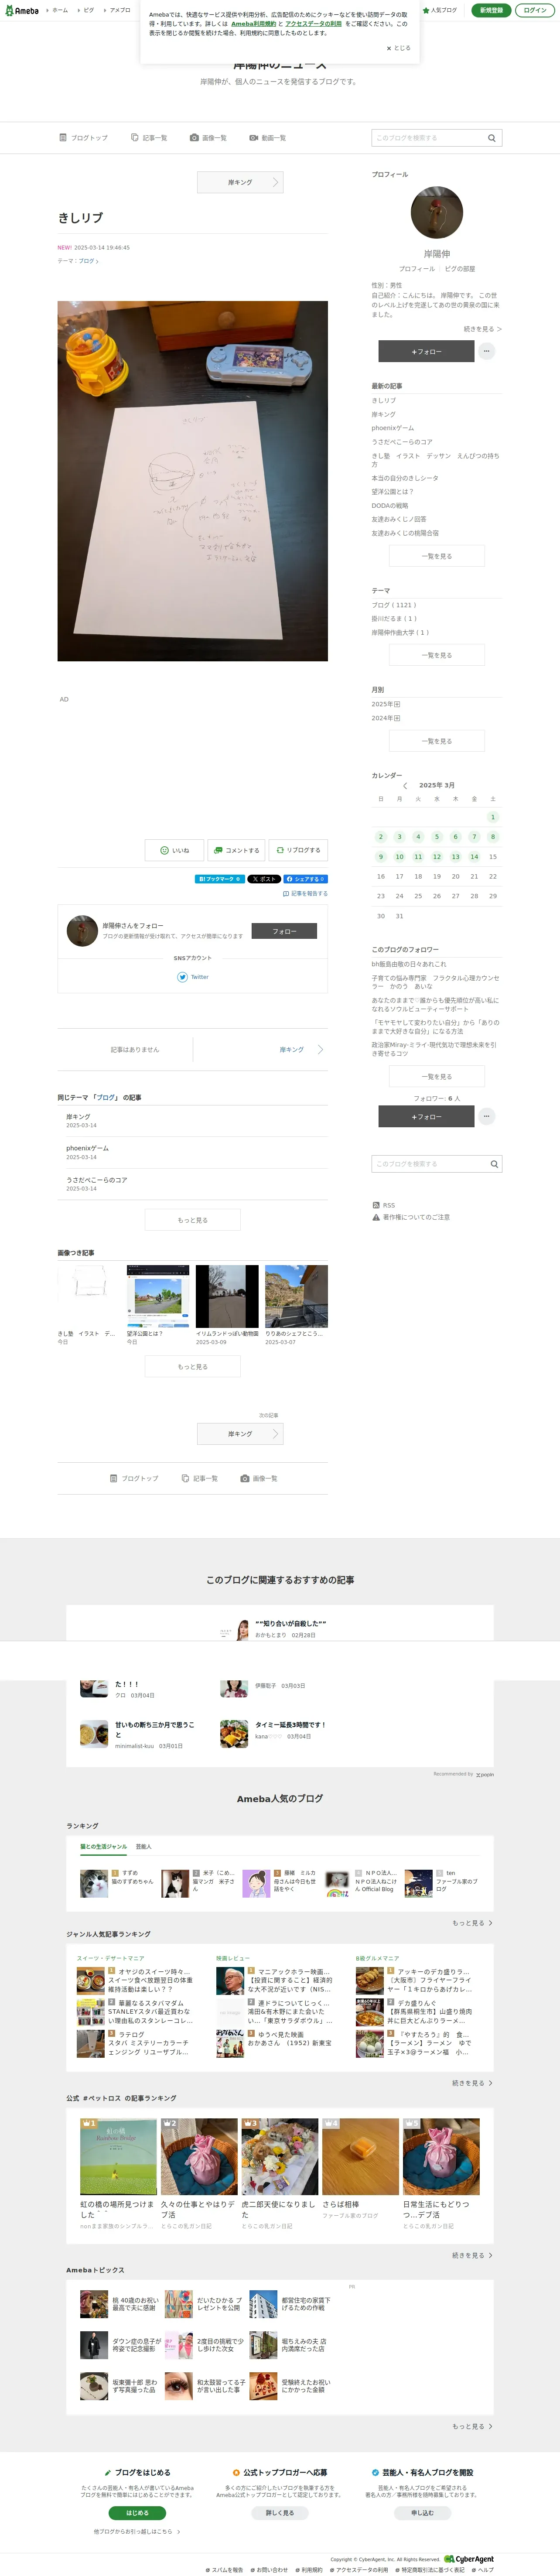Open same-theme article うさだぺこーらのコア
Screen dimensions: 560x2576
click(97, 1180)
